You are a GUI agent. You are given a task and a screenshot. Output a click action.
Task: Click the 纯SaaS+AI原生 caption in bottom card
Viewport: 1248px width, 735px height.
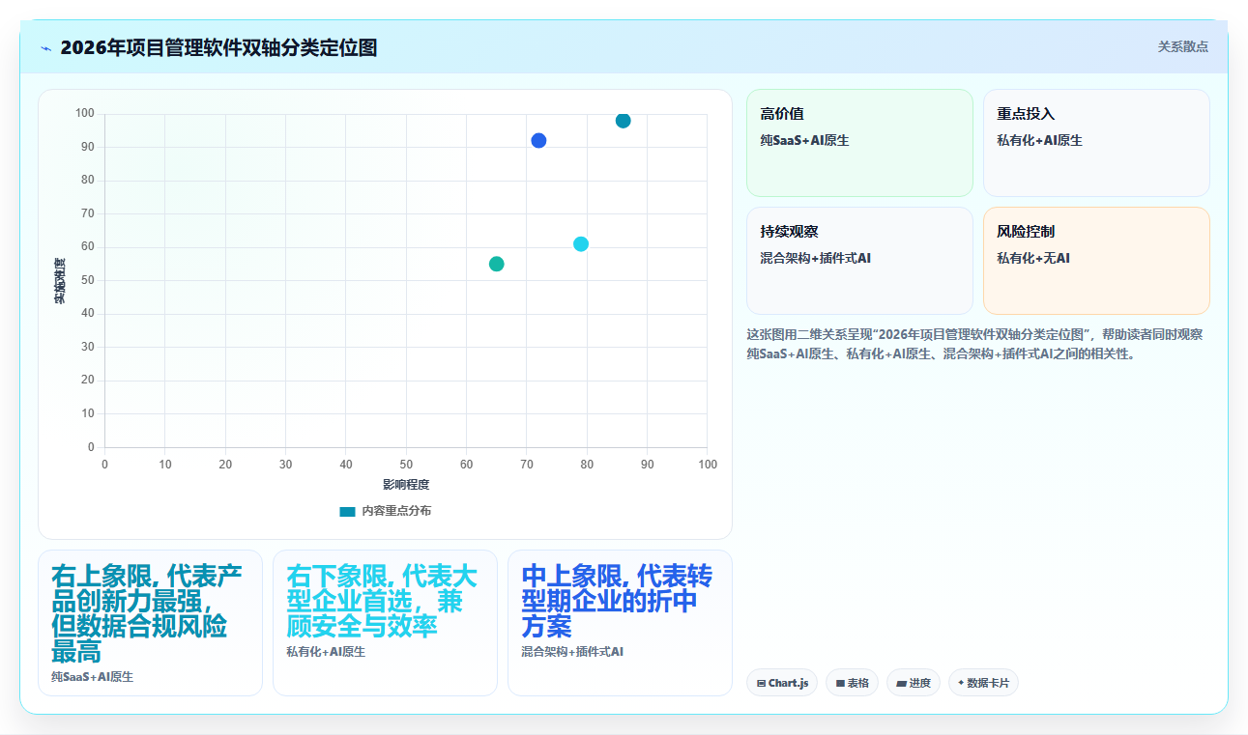92,677
